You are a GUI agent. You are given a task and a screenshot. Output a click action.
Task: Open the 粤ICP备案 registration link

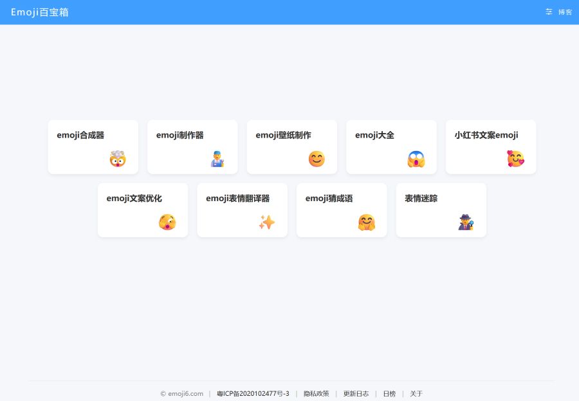[252, 393]
